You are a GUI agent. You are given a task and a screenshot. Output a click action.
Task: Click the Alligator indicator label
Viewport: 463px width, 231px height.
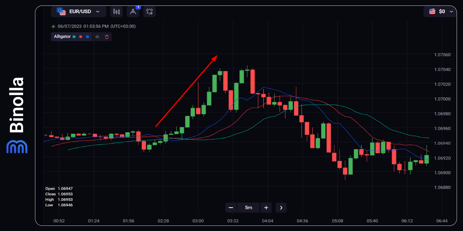[x=62, y=36]
